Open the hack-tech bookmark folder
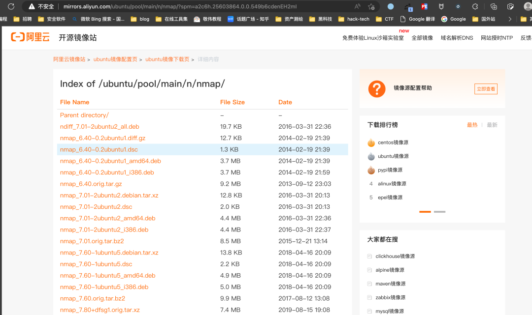Viewport: 532px width, 315px height. (x=354, y=19)
